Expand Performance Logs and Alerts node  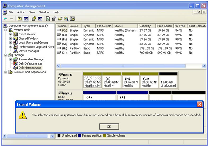[x=10, y=47]
